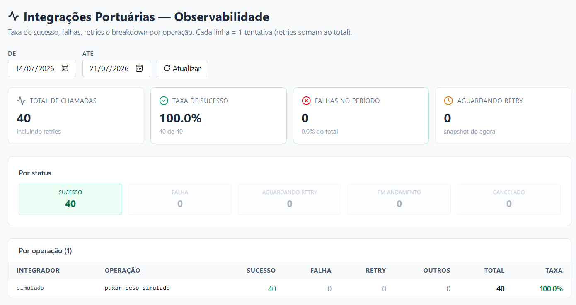Click the FALHA column header in table
This screenshot has height=305, width=576.
(x=321, y=270)
